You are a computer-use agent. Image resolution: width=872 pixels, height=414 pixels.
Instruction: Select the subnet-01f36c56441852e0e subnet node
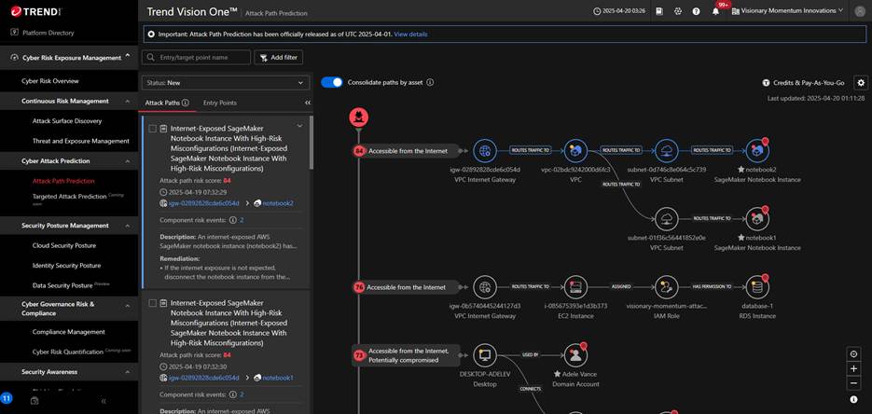point(666,219)
